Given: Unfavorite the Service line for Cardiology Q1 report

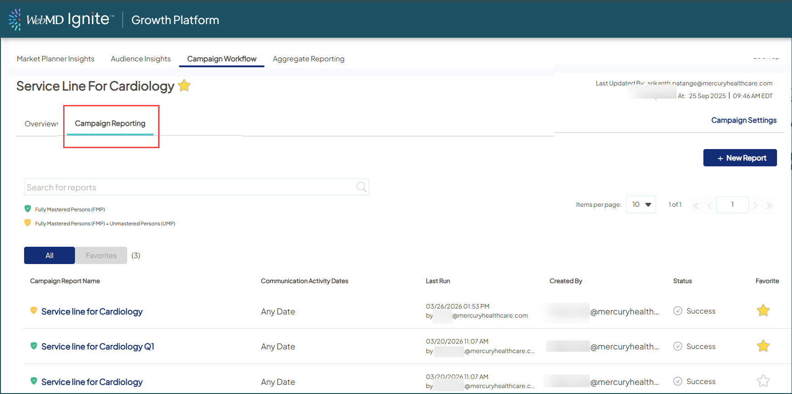Looking at the screenshot, I should pos(763,346).
